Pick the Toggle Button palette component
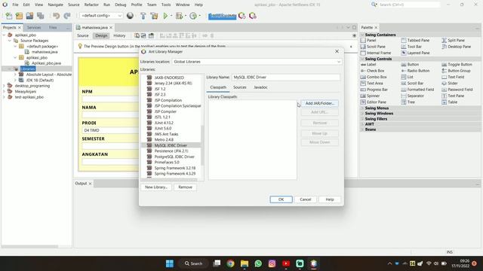This screenshot has height=271, width=483. tap(457, 65)
